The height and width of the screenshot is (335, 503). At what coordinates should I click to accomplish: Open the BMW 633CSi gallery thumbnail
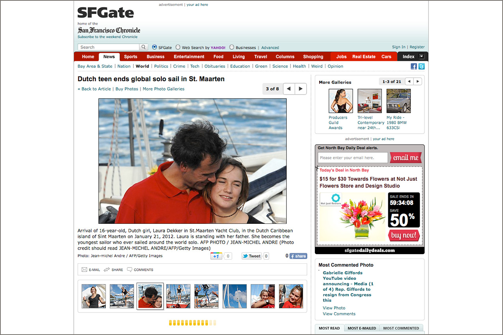click(398, 101)
